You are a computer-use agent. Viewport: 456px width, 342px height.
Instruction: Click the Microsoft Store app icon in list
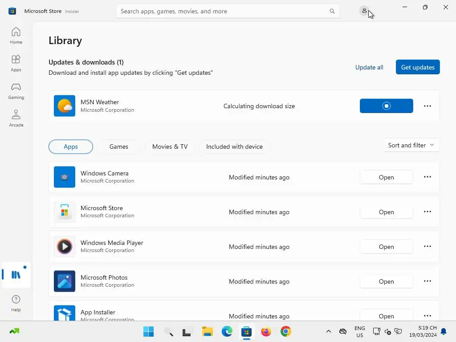pyautogui.click(x=65, y=212)
